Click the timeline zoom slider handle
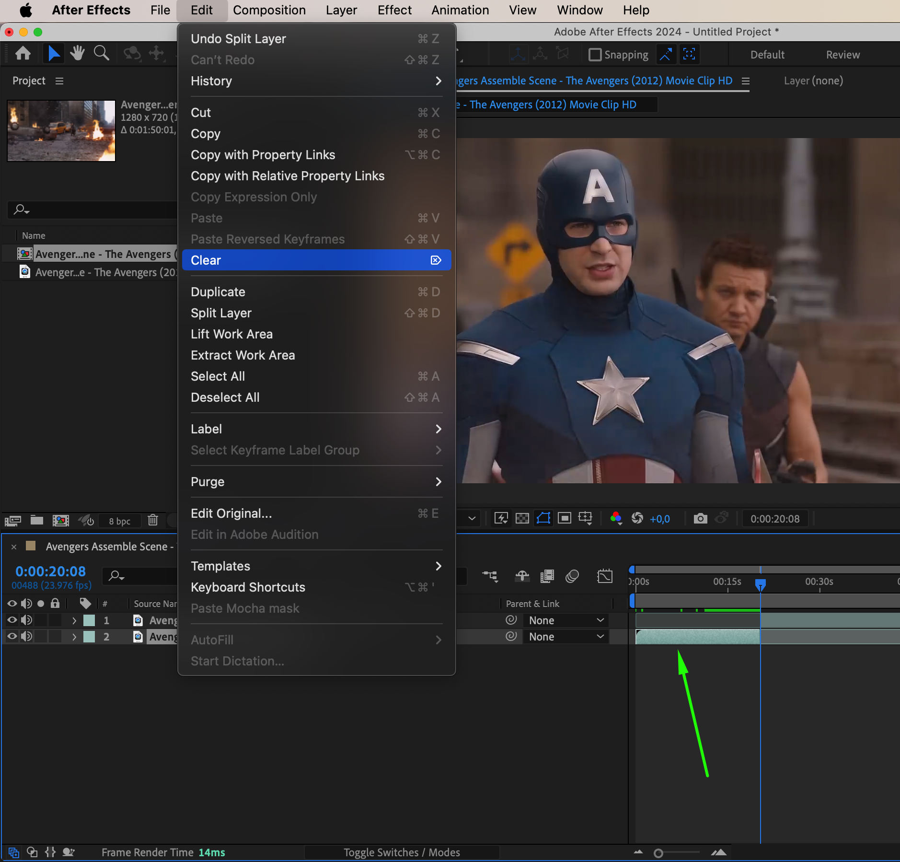The image size is (900, 862). click(x=658, y=853)
